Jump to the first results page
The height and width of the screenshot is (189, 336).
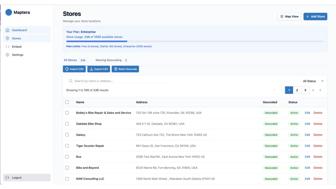coord(275,90)
